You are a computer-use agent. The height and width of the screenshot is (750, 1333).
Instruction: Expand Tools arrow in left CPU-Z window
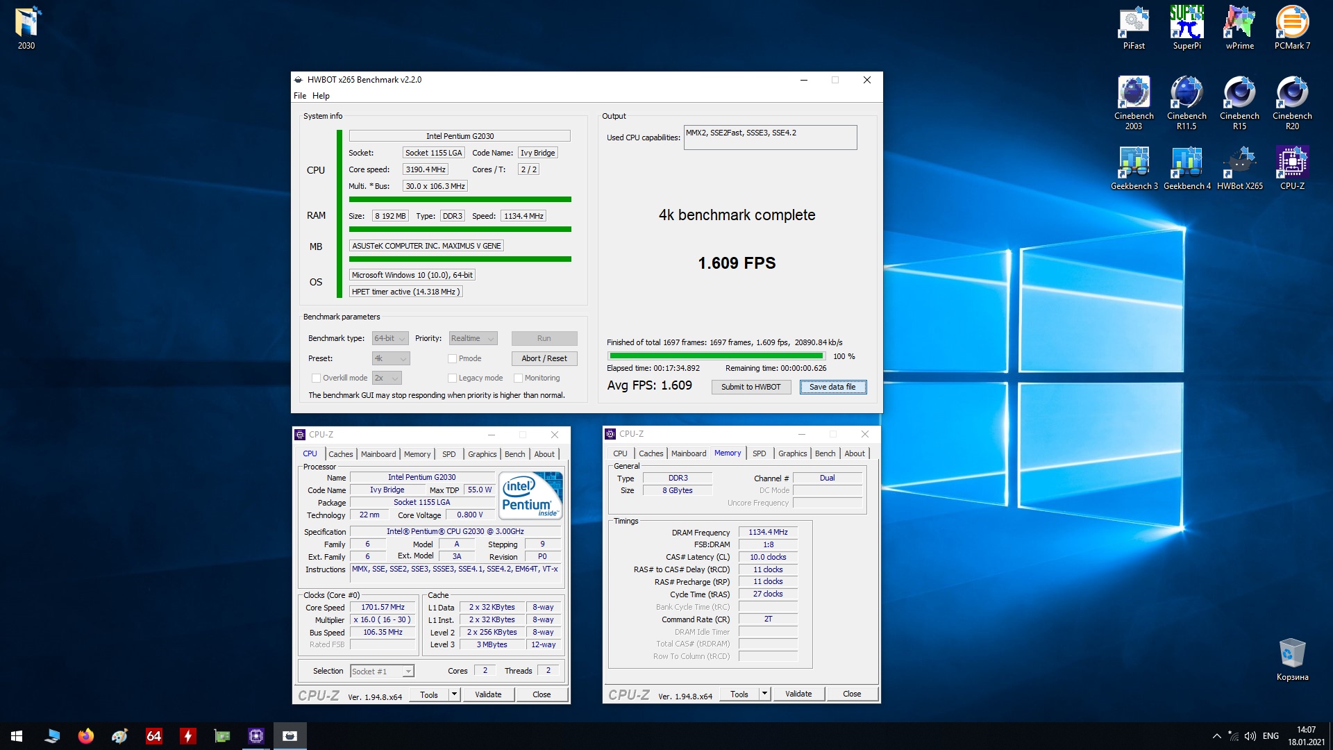coord(454,694)
